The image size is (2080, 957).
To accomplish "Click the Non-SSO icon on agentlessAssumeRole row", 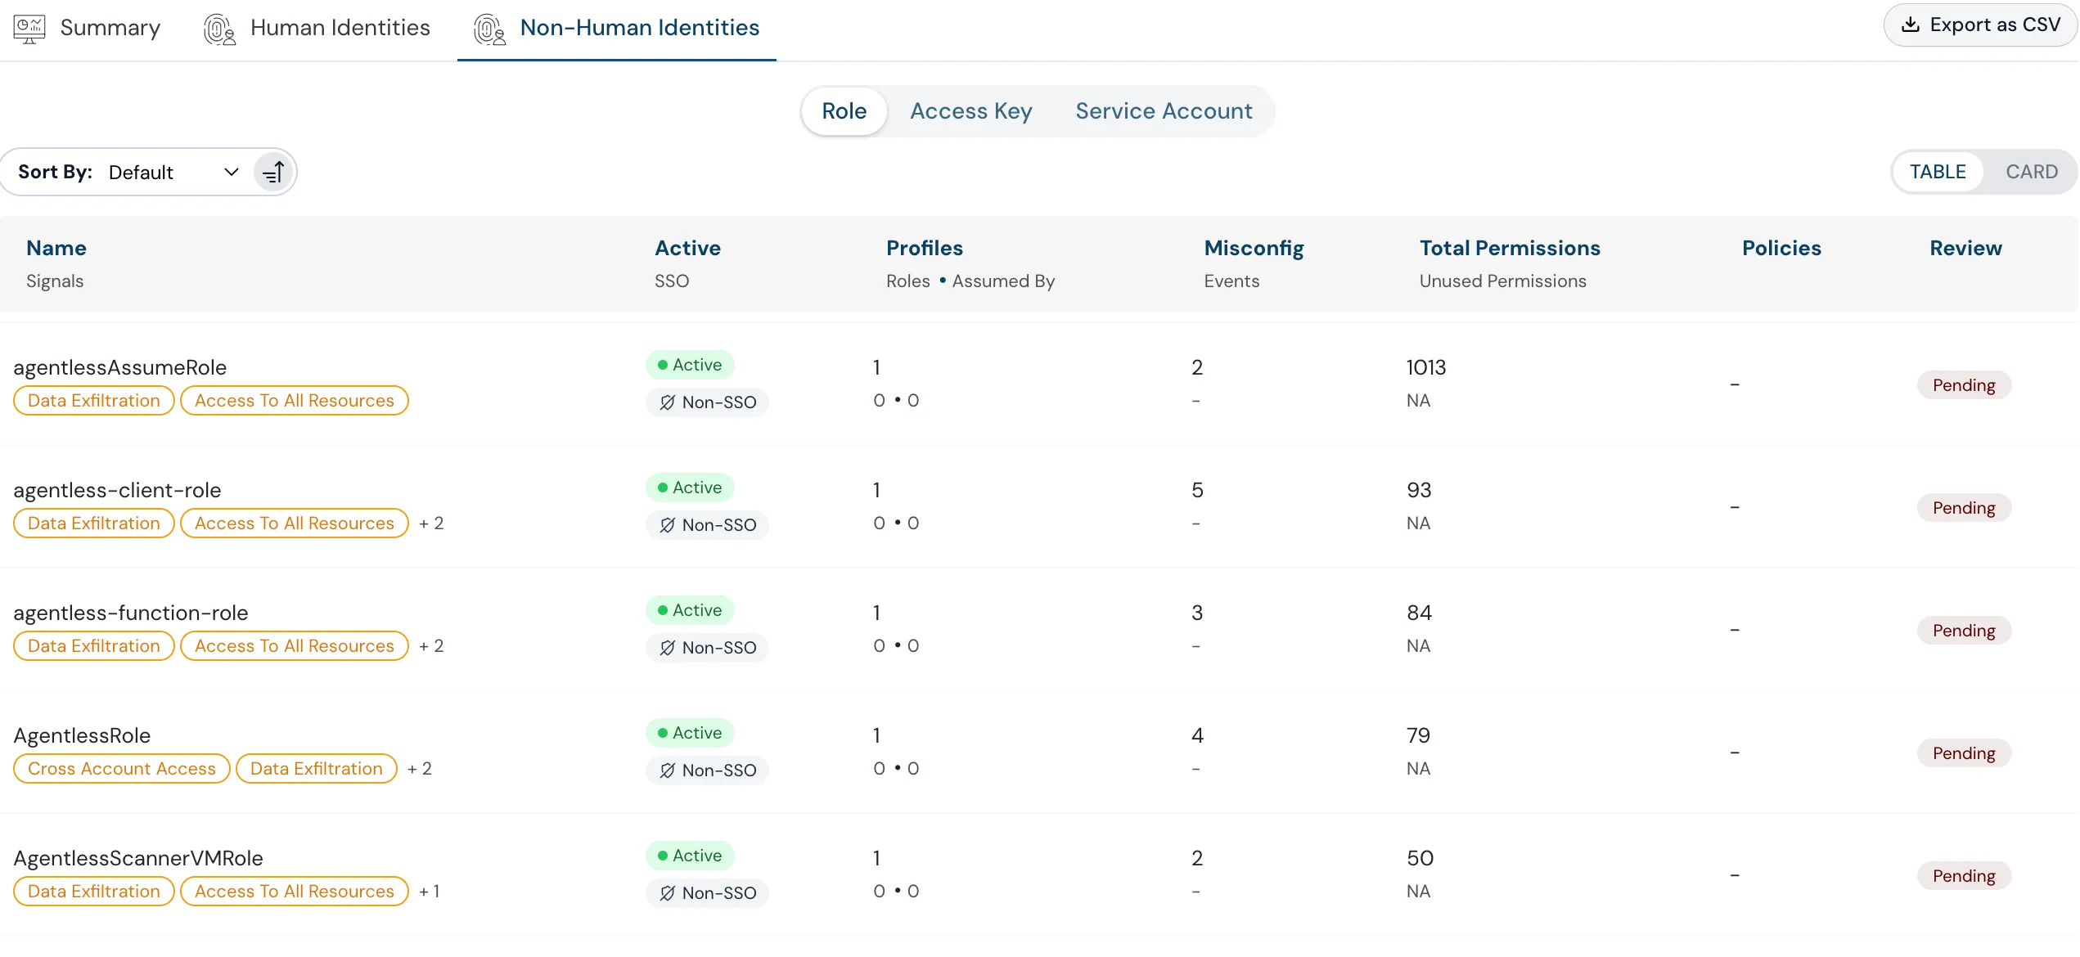I will coord(666,402).
